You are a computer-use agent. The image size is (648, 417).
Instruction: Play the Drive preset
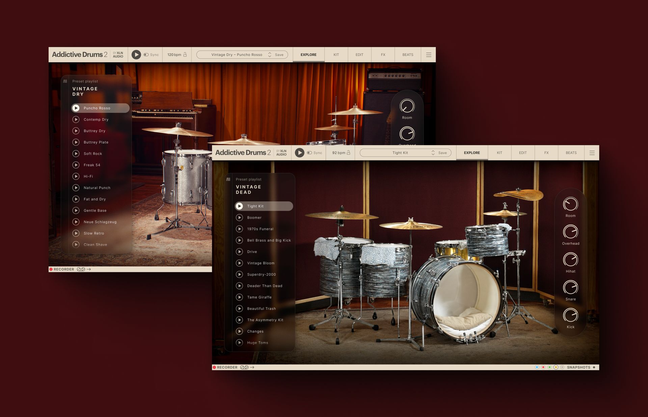[x=239, y=252]
